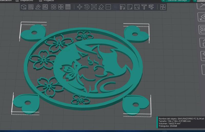Split model into objects

pyautogui.click(x=54, y=7)
